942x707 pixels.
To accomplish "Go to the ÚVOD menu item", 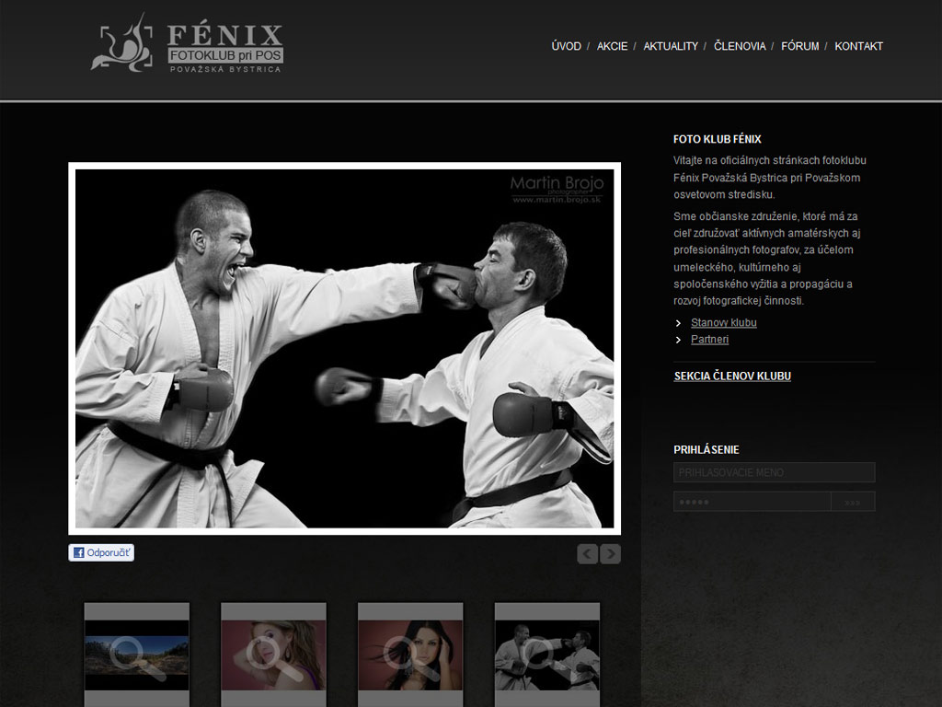I will (567, 46).
